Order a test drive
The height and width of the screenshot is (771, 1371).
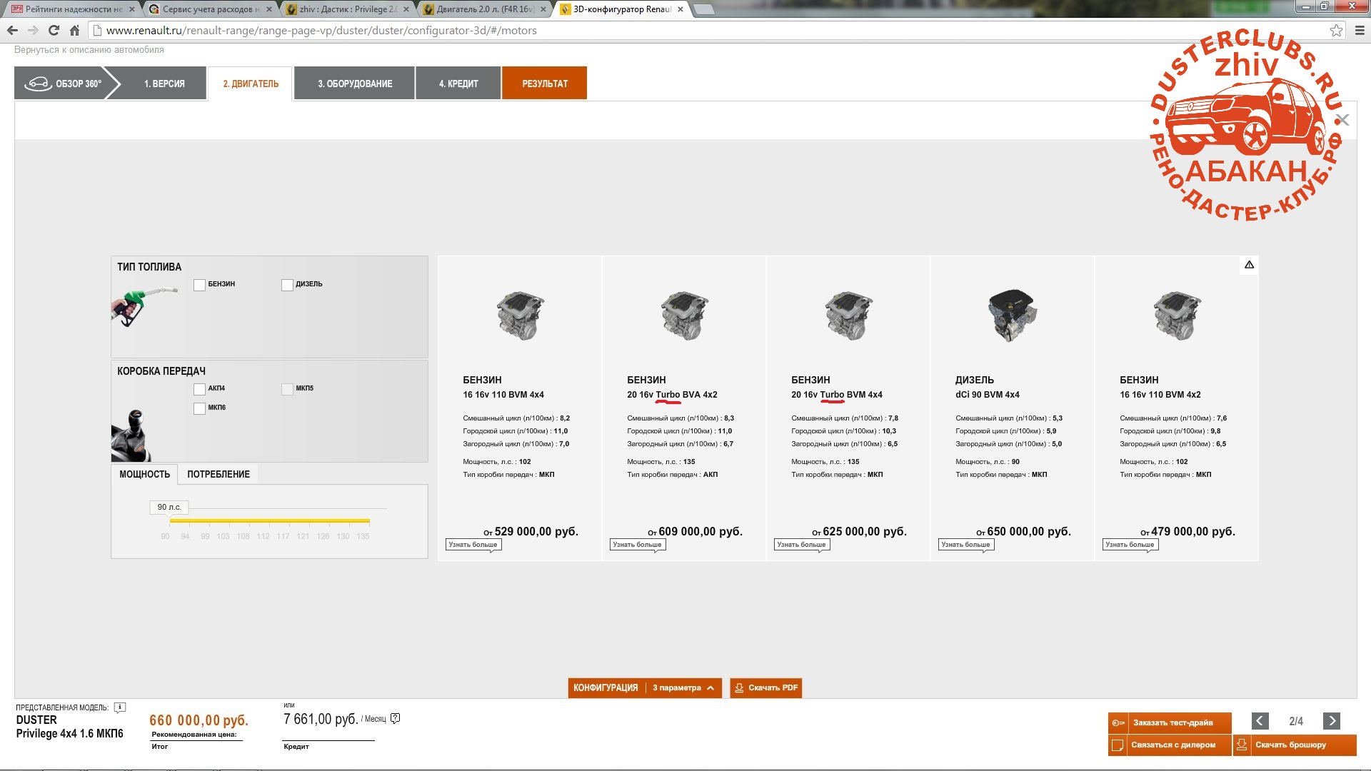(x=1170, y=723)
